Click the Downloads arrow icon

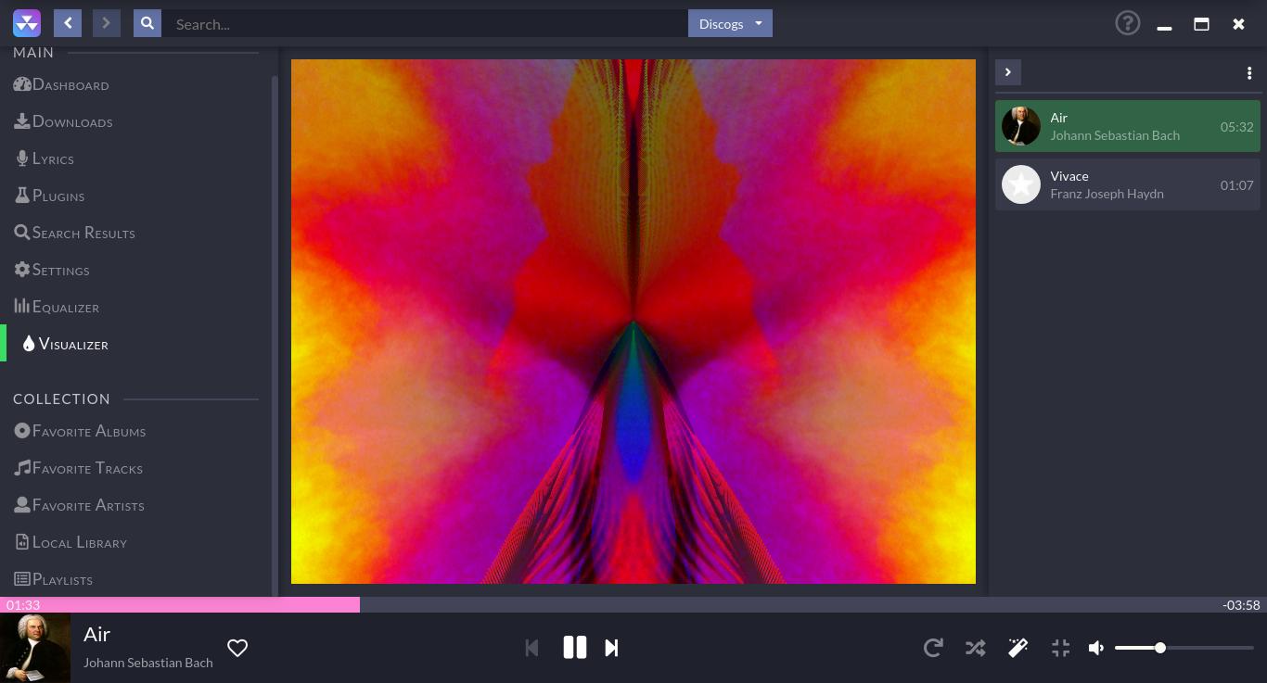tap(22, 120)
